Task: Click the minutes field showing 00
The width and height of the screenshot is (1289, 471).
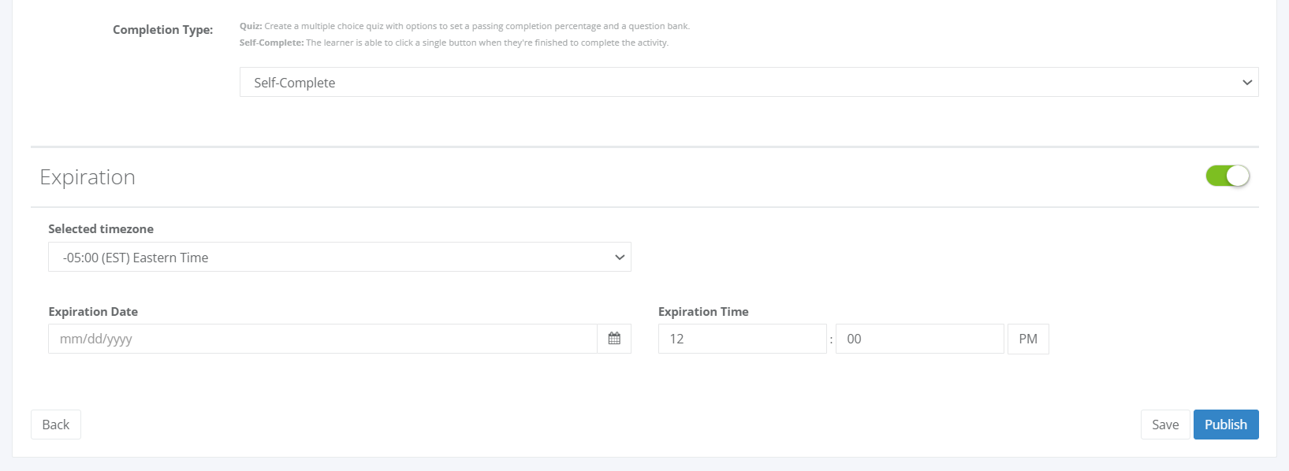Action: click(x=919, y=339)
